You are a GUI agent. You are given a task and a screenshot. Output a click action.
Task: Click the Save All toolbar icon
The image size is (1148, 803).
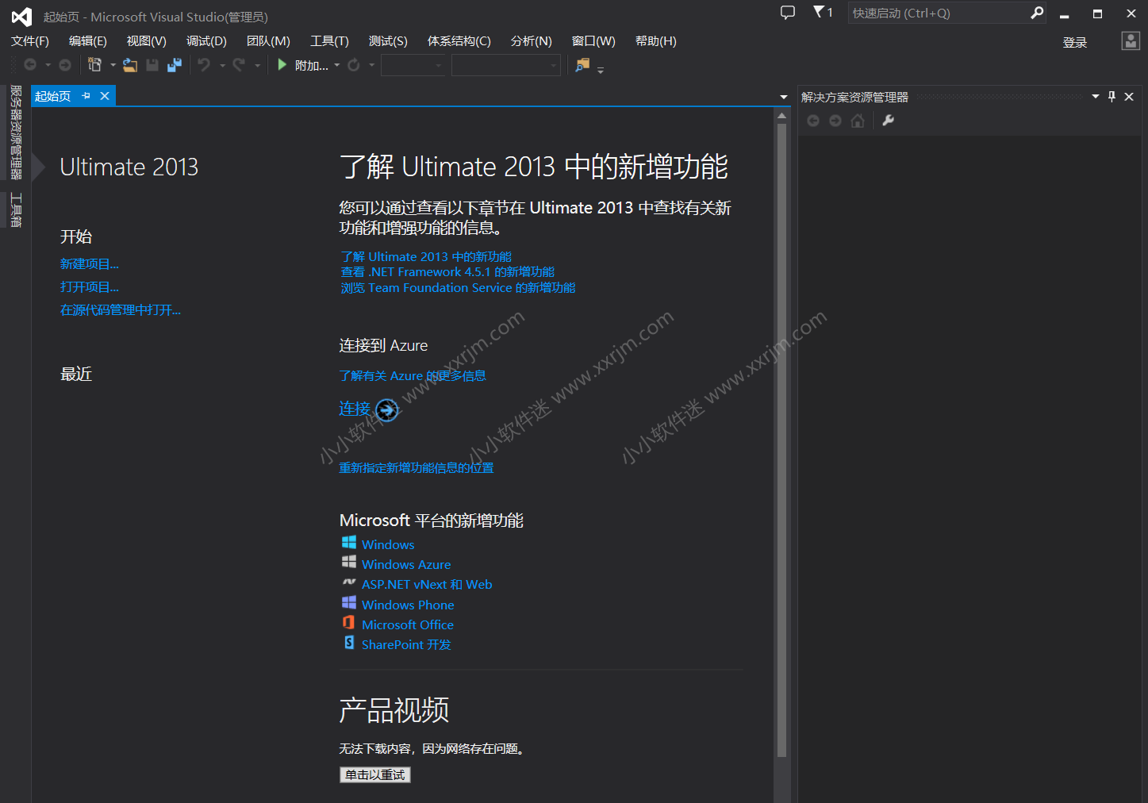pos(175,65)
